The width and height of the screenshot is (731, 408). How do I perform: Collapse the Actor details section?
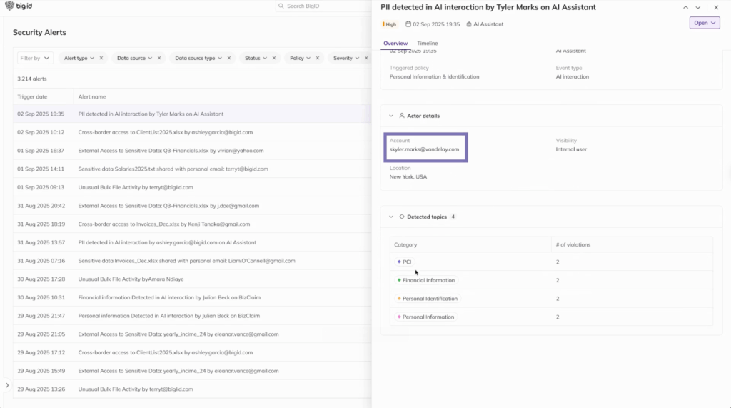click(391, 116)
